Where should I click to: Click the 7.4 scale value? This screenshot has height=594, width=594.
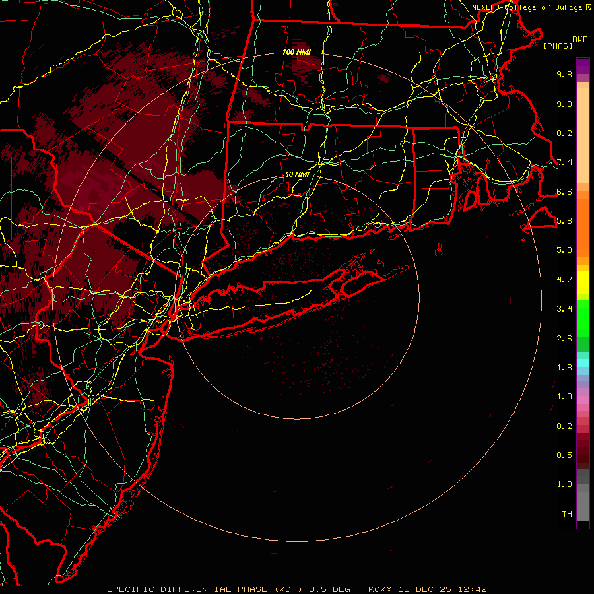pyautogui.click(x=564, y=162)
